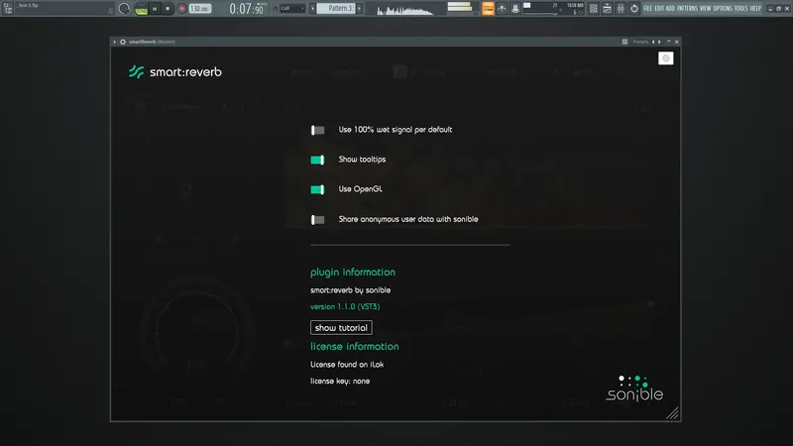Viewport: 793px width, 446px height.
Task: Enable sharing anonymous user data with sonible
Action: (317, 219)
